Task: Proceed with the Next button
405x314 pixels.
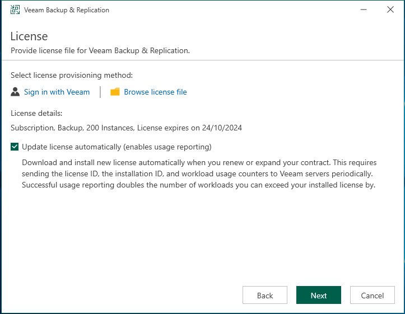Action: click(x=319, y=295)
